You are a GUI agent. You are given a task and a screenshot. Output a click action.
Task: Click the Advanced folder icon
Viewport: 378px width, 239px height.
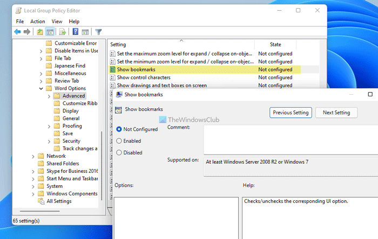[57, 96]
